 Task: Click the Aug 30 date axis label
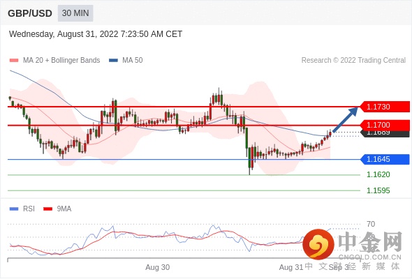(157, 267)
